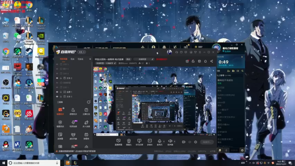Open Steam shortcut on the desktop

tap(29, 53)
